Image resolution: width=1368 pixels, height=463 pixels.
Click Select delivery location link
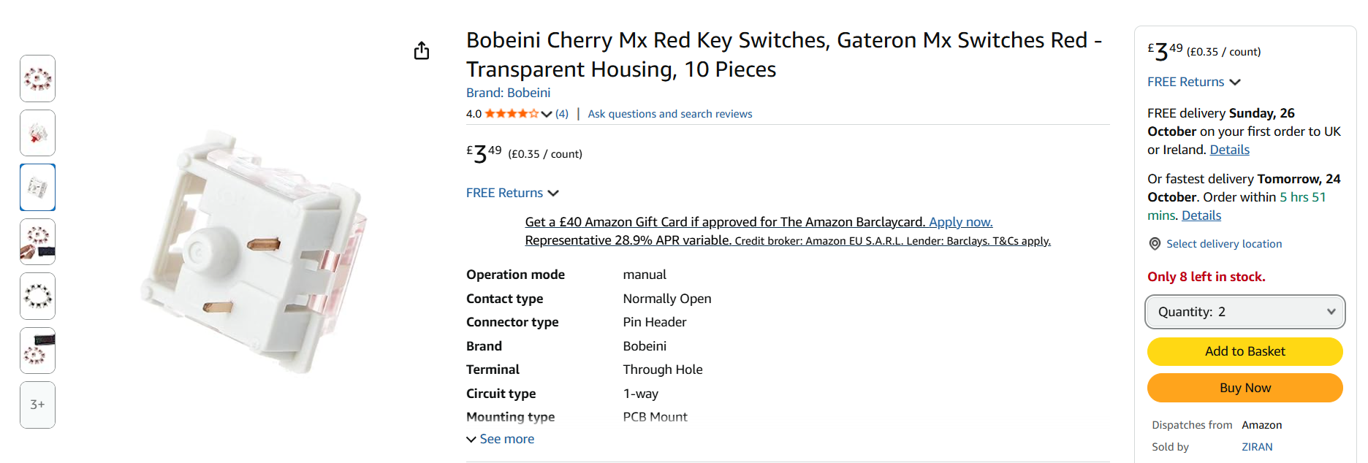click(1224, 244)
